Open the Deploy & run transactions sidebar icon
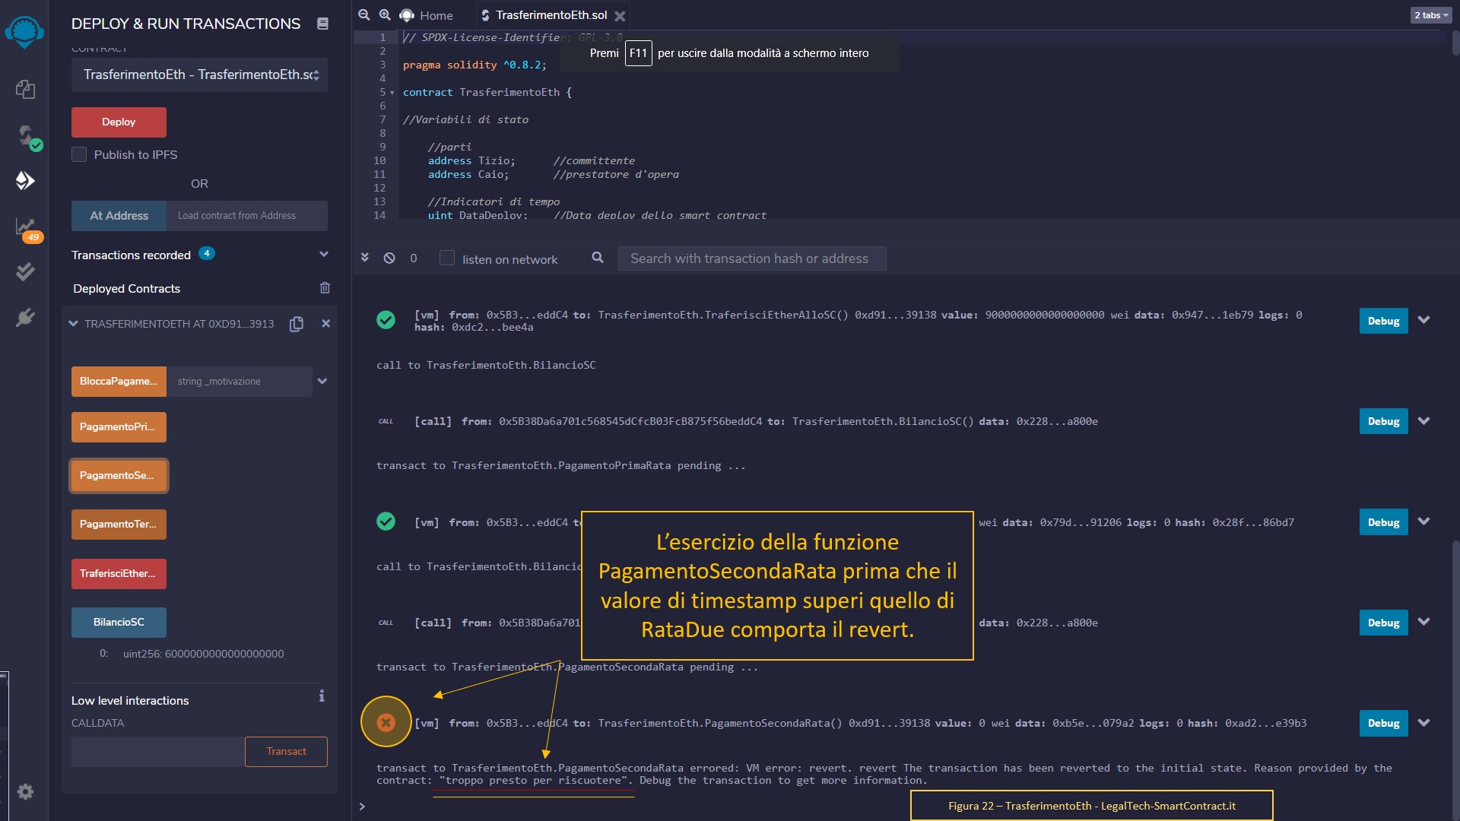Viewport: 1460px width, 821px height. tap(25, 180)
